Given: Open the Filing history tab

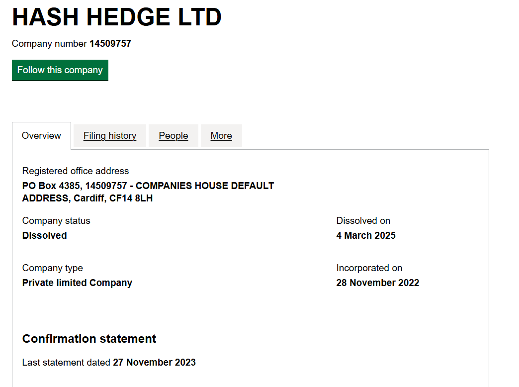Looking at the screenshot, I should [x=110, y=136].
